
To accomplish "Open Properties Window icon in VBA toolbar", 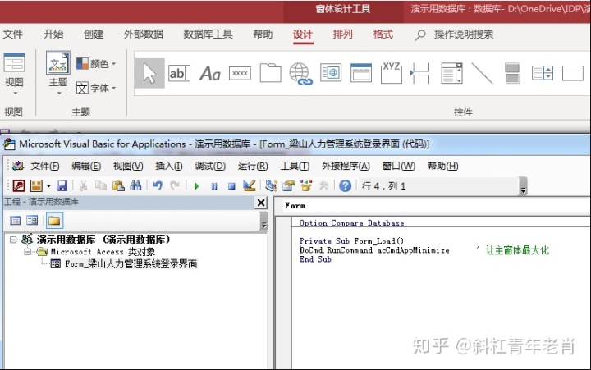I will [x=289, y=185].
